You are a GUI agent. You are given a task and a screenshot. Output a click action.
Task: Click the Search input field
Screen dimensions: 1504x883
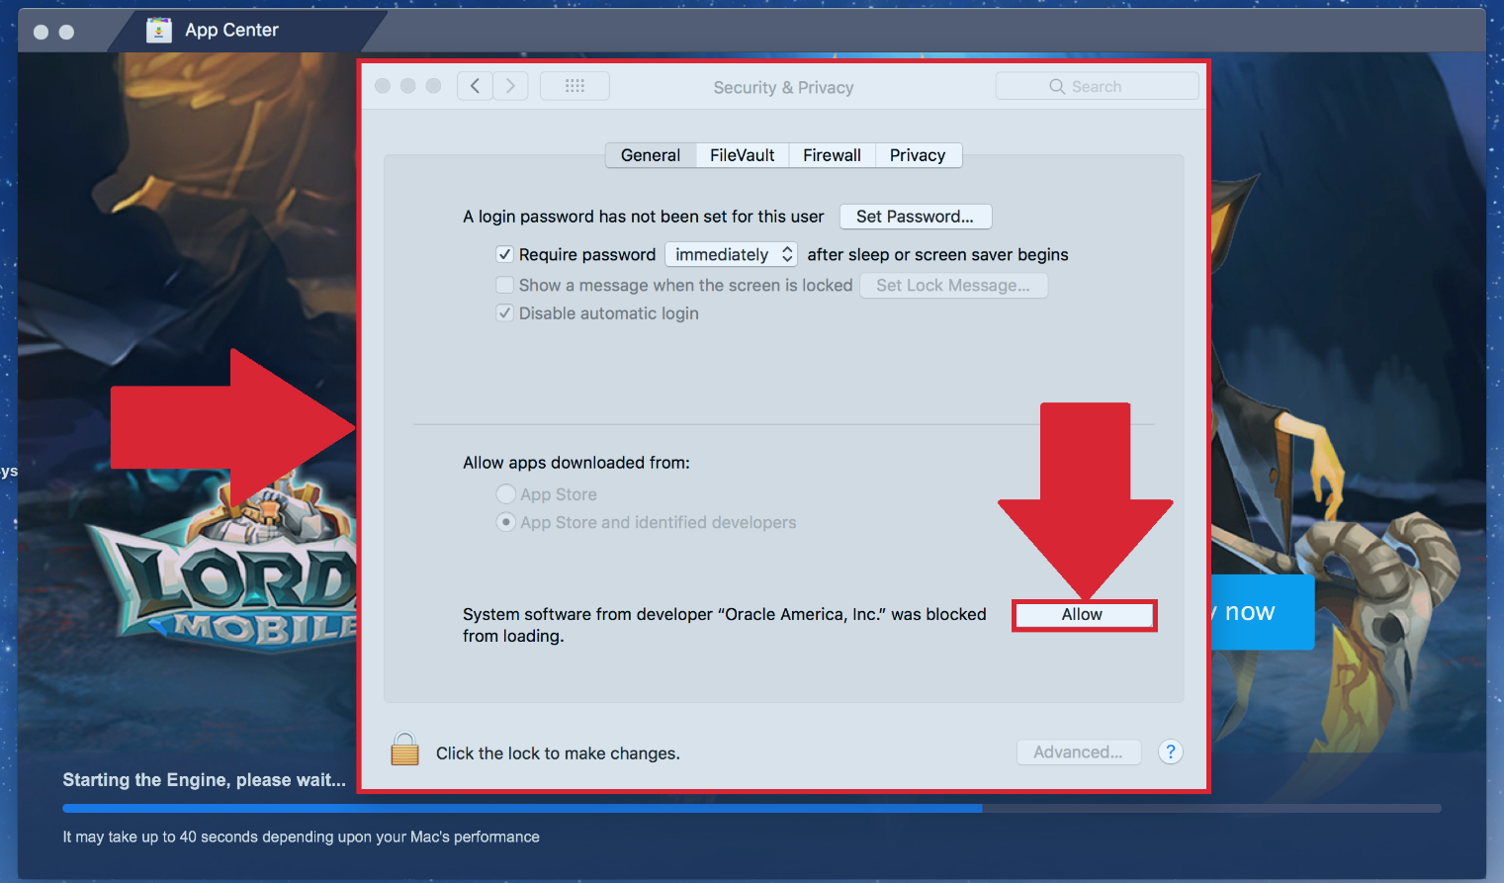coord(1097,86)
